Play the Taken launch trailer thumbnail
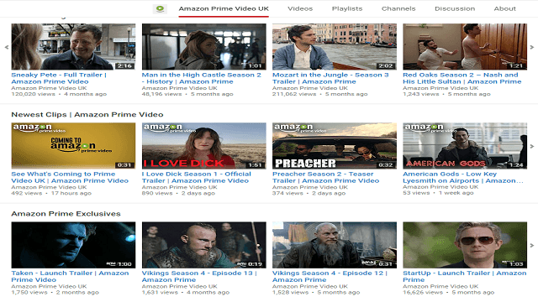The height and width of the screenshot is (302, 538). tap(73, 245)
